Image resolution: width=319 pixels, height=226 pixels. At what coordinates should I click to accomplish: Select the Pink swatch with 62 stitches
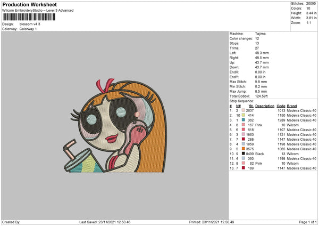[x=244, y=163]
